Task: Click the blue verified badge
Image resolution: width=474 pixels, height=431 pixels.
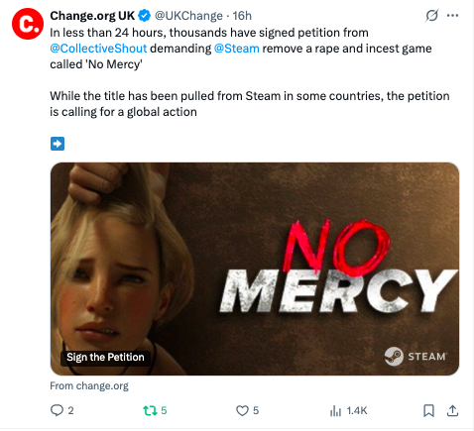Action: (x=144, y=16)
